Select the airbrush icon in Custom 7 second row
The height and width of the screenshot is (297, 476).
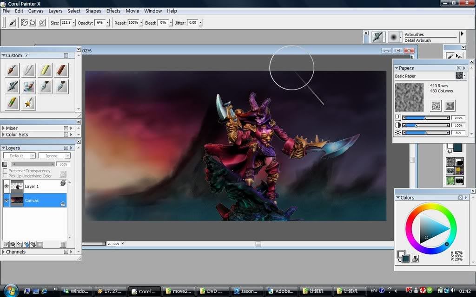(x=12, y=87)
